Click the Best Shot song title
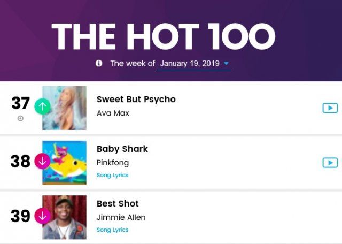The image size is (342, 244). (x=117, y=204)
